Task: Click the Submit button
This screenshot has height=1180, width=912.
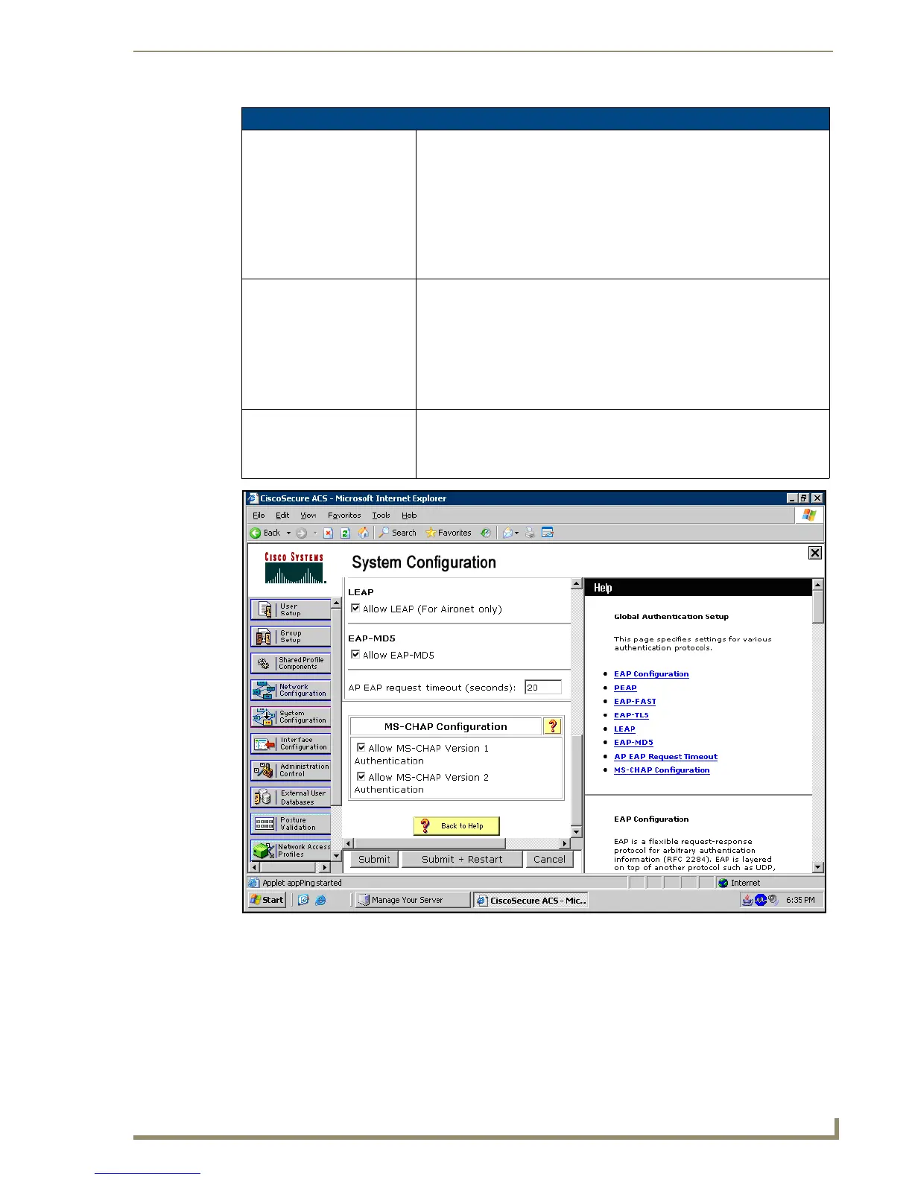Action: coord(374,859)
